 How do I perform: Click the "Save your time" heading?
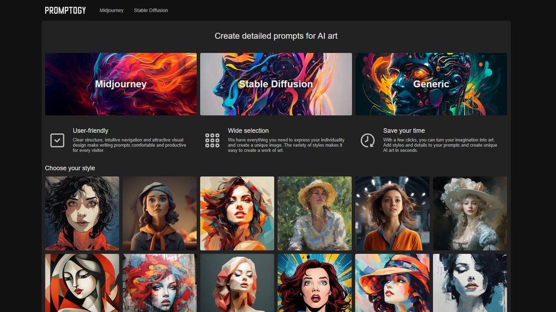[x=404, y=130]
